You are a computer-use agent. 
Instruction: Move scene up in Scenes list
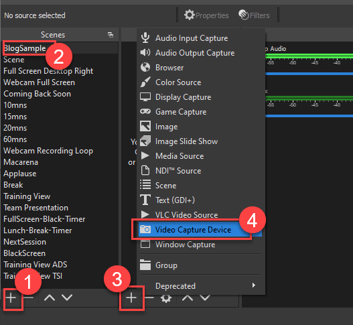pos(50,298)
